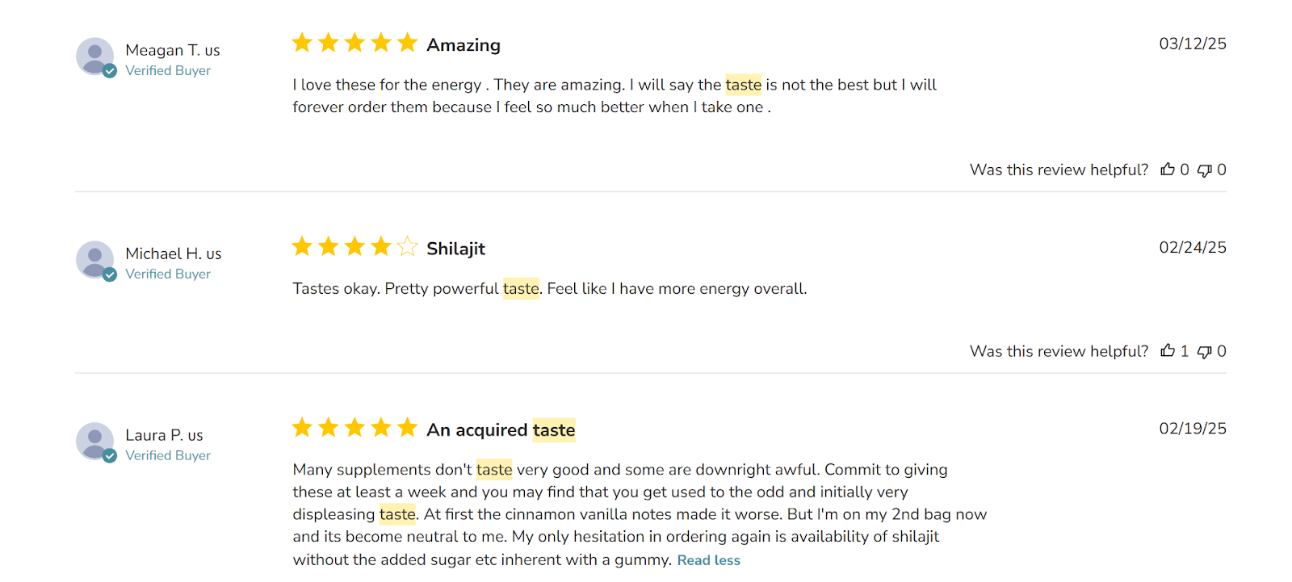The image size is (1292, 582).
Task: Click Laura P.'s star rating
Action: coord(354,427)
